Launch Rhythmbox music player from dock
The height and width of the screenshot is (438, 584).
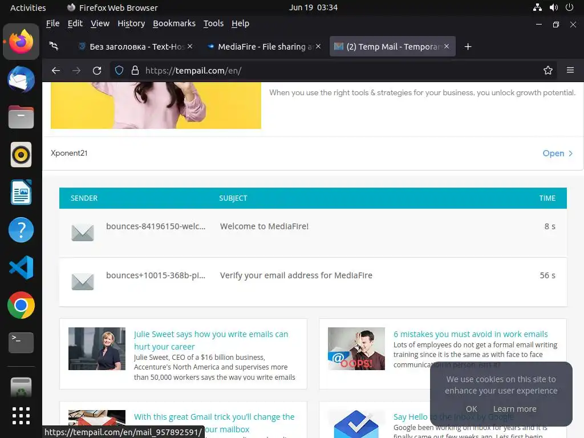pos(21,155)
